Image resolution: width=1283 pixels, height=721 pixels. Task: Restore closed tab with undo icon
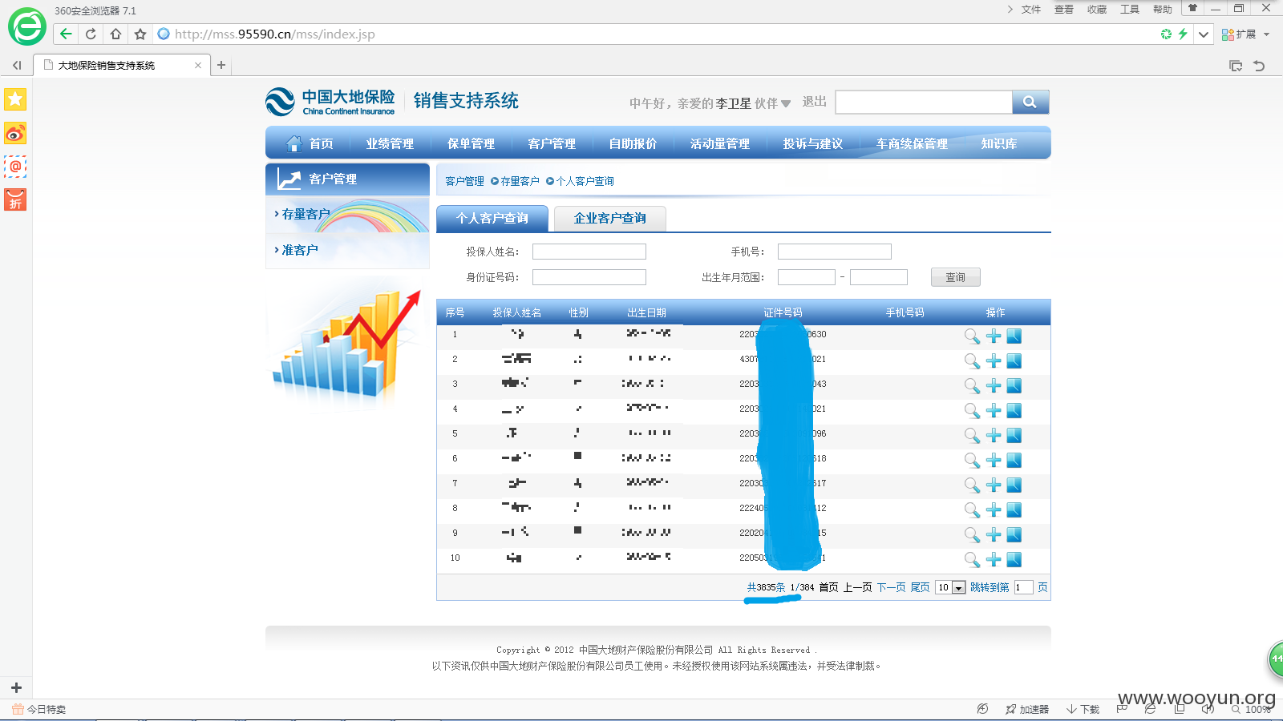coord(1259,66)
